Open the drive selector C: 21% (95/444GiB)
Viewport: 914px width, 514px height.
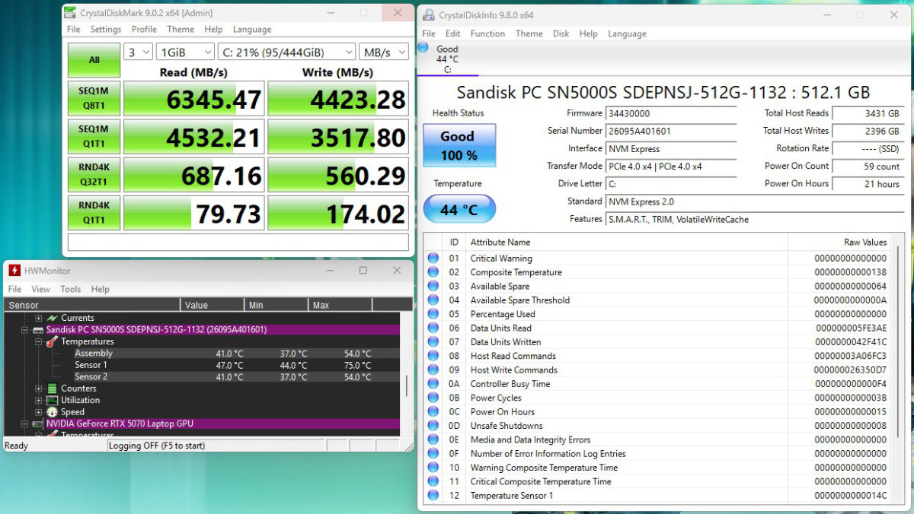point(286,52)
